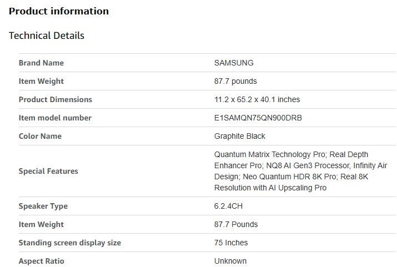This screenshot has width=397, height=267.
Task: Click the Graphite Black color value
Action: click(x=240, y=137)
